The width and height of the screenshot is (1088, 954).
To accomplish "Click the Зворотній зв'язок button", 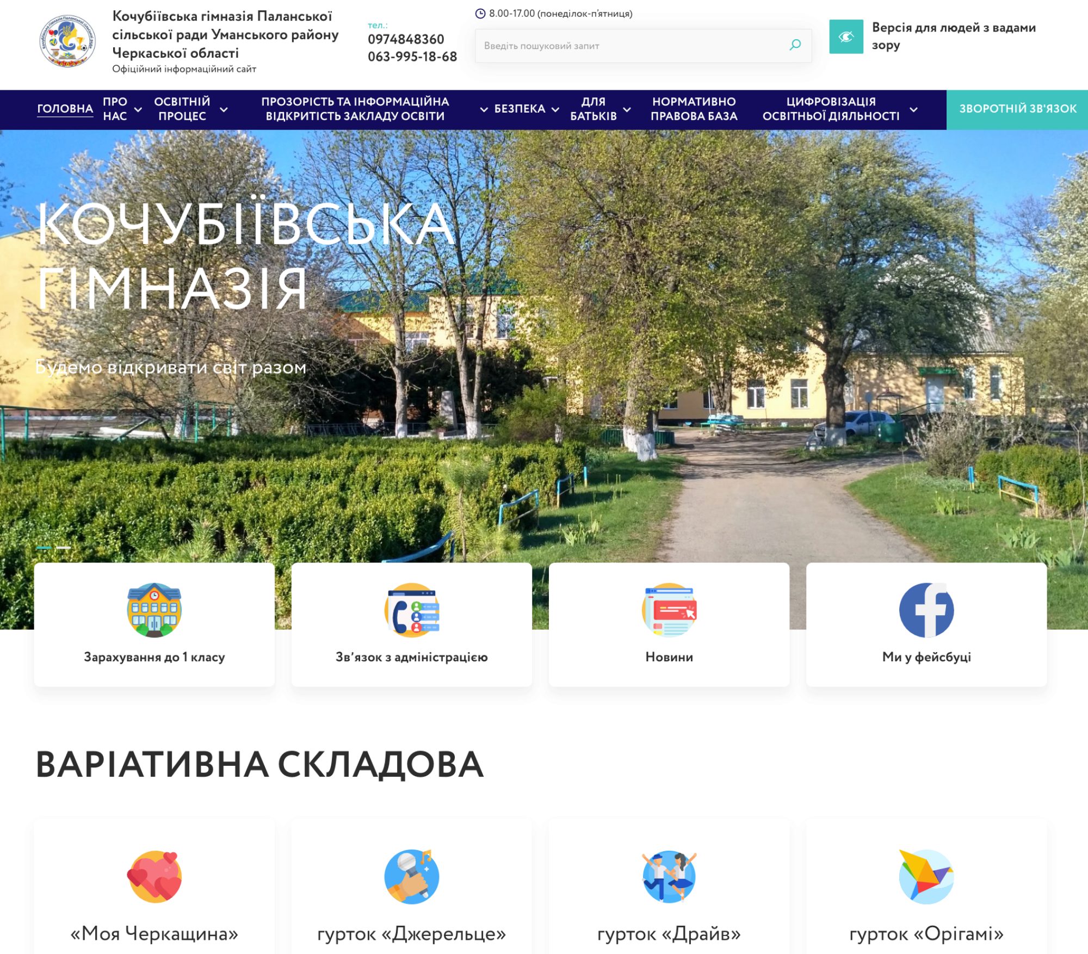I will tap(1017, 109).
